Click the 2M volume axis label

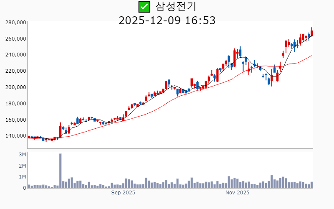[23, 166]
